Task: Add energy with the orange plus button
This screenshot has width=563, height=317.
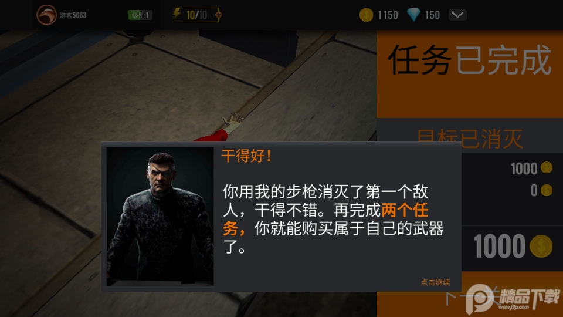Action: click(x=218, y=15)
